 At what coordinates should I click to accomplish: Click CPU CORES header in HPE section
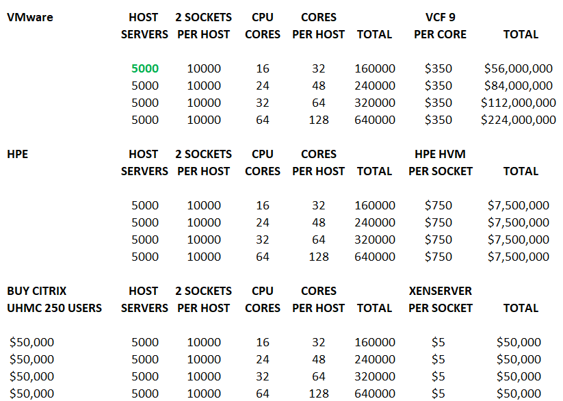(263, 163)
